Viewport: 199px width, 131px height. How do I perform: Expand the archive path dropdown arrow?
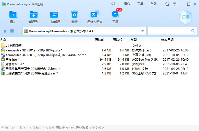tap(143, 31)
